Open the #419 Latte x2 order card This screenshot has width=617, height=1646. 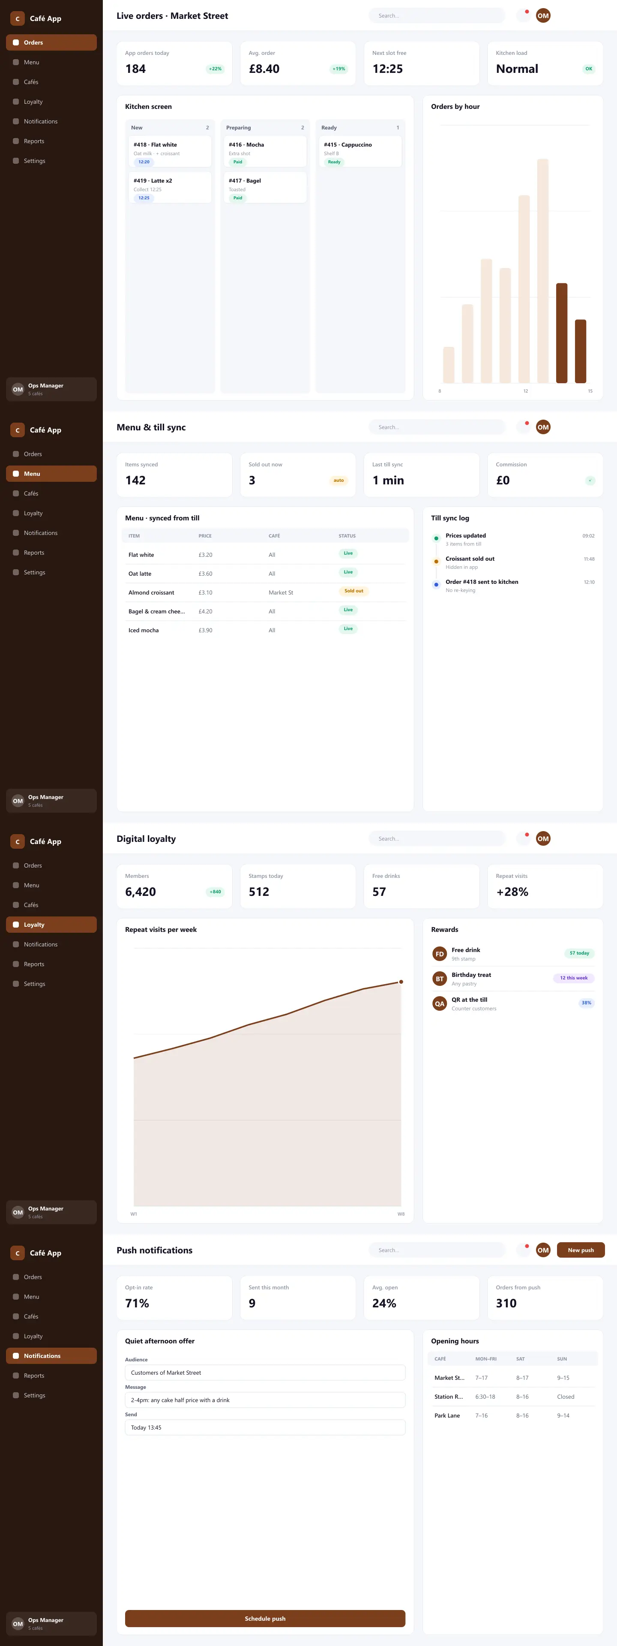click(x=170, y=188)
